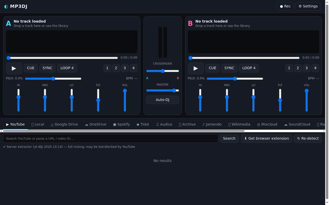329x205 pixels.
Task: Adjust Deck A VOL slider
Action: click(125, 100)
